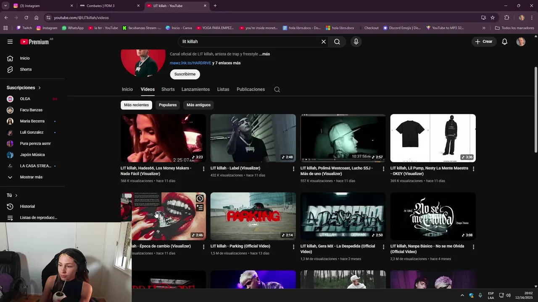Image resolution: width=538 pixels, height=302 pixels.
Task: Open Listas de reproducción in sidebar
Action: [32, 218]
